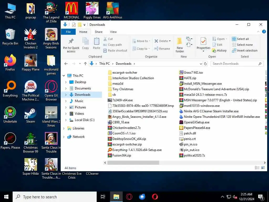Switch to Details view layout icon
This screenshot has height=202, width=269.
pyautogui.click(x=257, y=168)
